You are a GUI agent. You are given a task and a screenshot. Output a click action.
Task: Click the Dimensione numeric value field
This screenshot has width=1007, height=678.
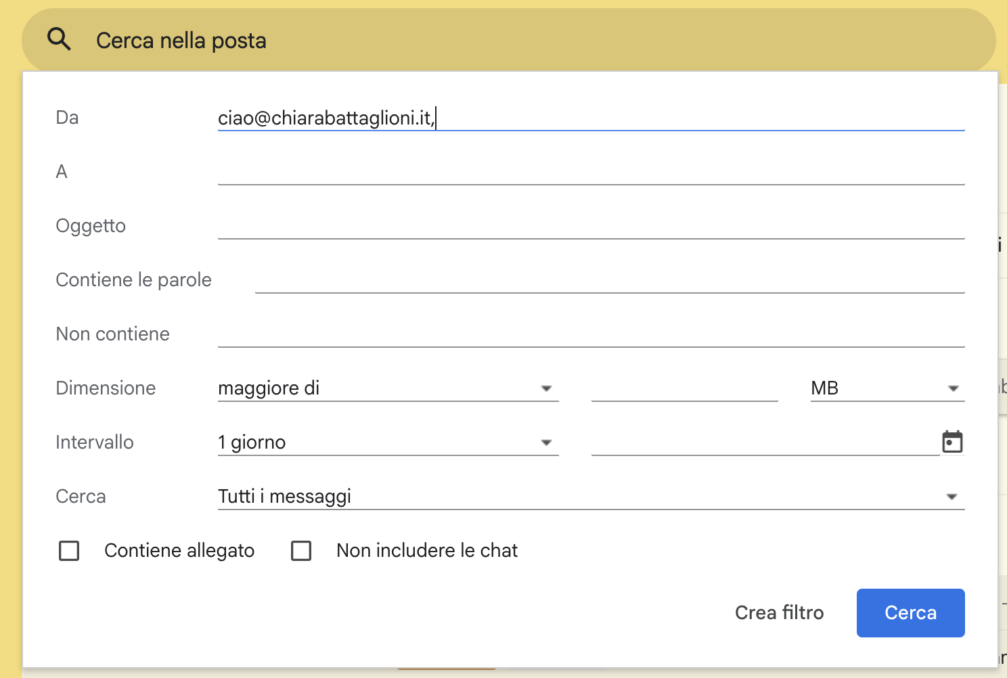(x=684, y=388)
